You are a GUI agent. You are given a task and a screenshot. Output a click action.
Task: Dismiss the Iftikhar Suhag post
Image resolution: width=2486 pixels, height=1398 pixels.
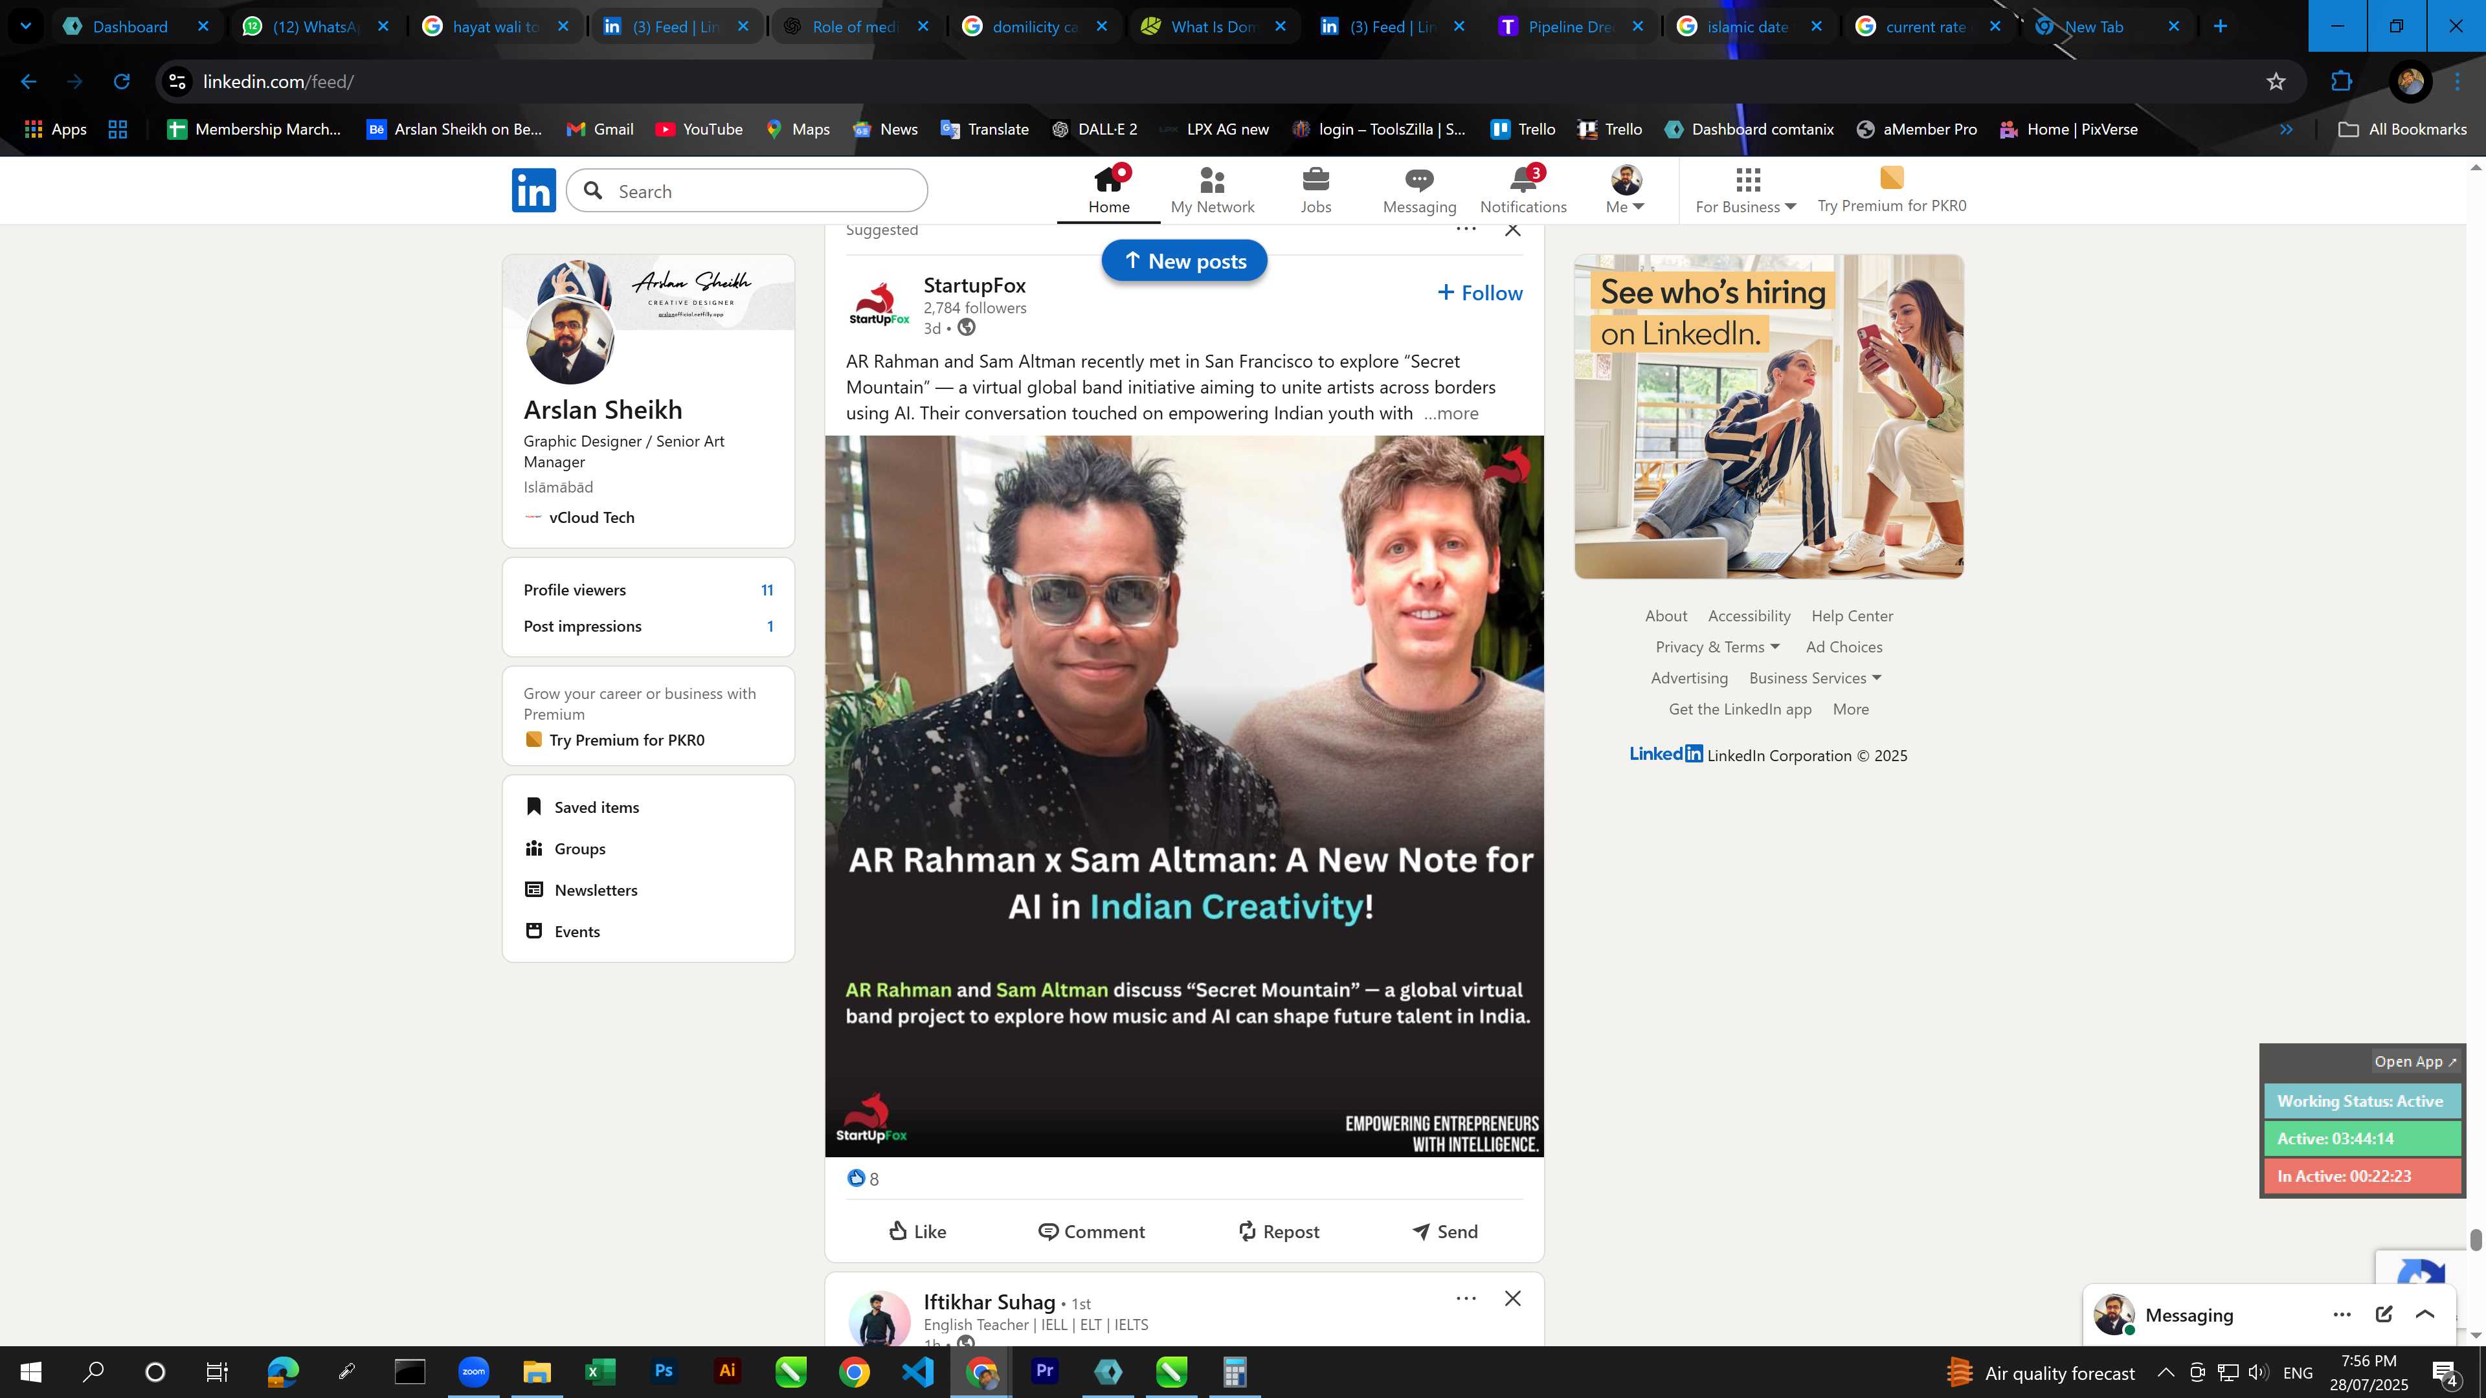[1512, 1298]
